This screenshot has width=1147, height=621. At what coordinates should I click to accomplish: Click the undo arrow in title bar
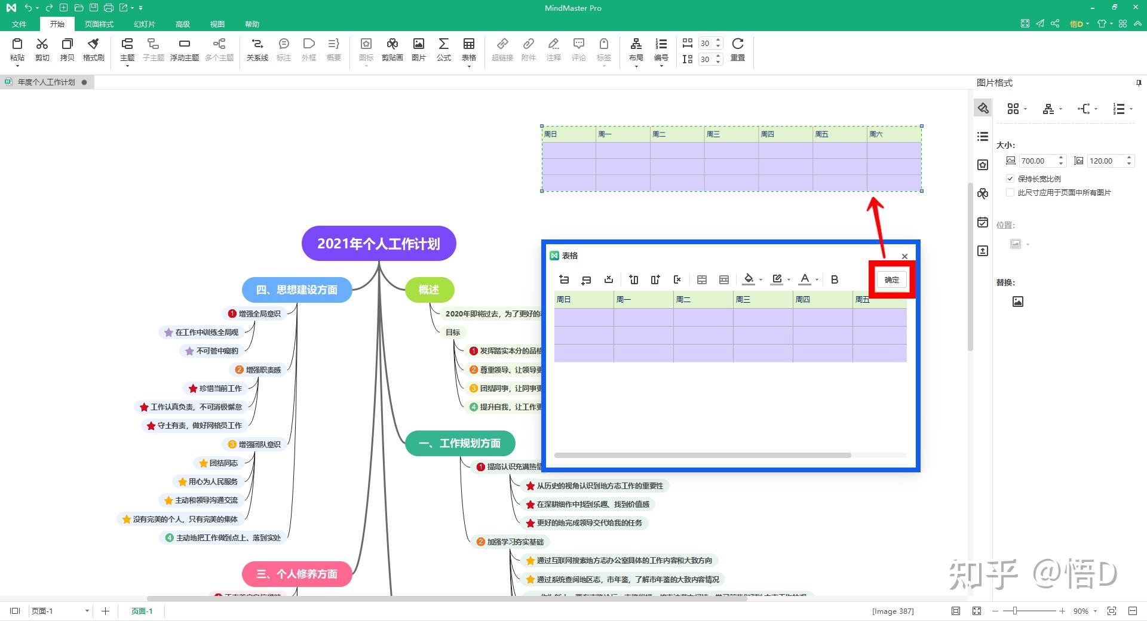[28, 8]
